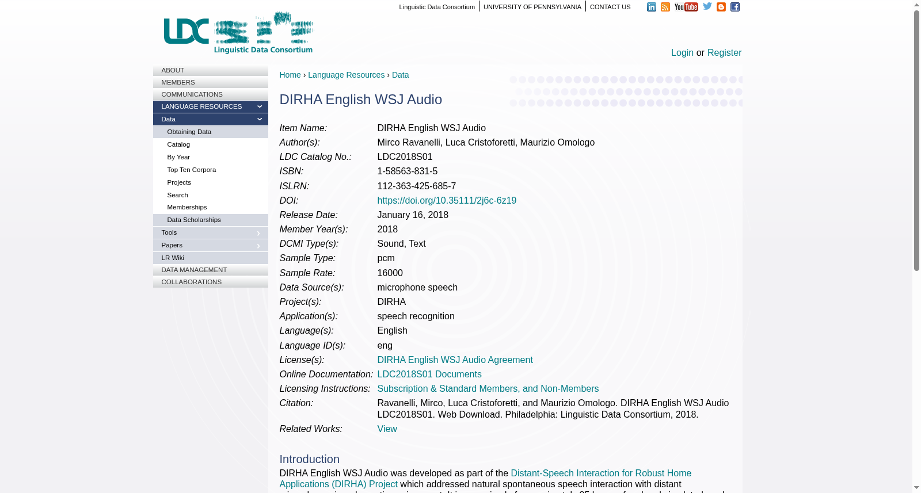Open Top Ten Corpora in sidebar
921x493 pixels.
pyautogui.click(x=211, y=170)
